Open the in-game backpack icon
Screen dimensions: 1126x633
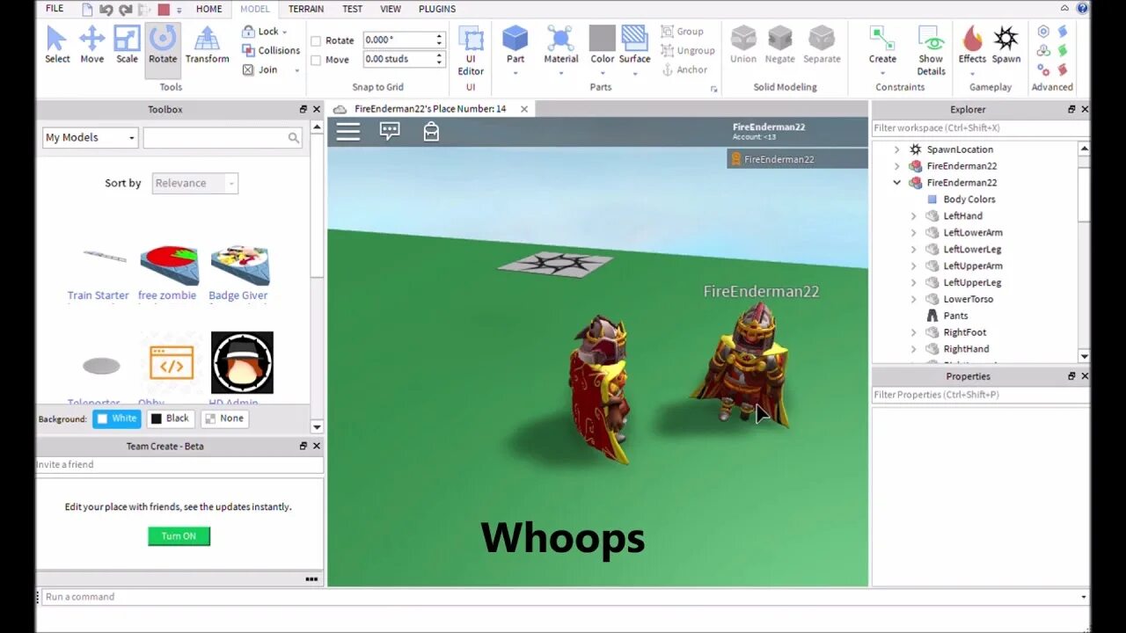(x=431, y=131)
